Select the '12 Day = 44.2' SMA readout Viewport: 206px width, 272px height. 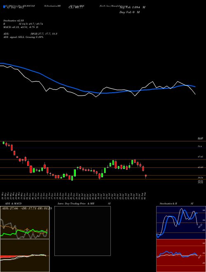[x=14, y=7]
